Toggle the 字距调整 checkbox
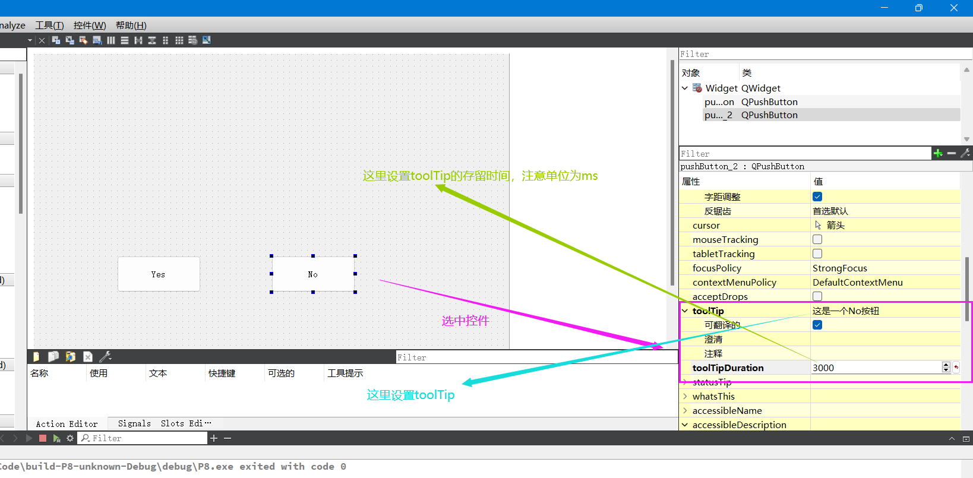Screen dimensions: 973x478 (x=817, y=197)
